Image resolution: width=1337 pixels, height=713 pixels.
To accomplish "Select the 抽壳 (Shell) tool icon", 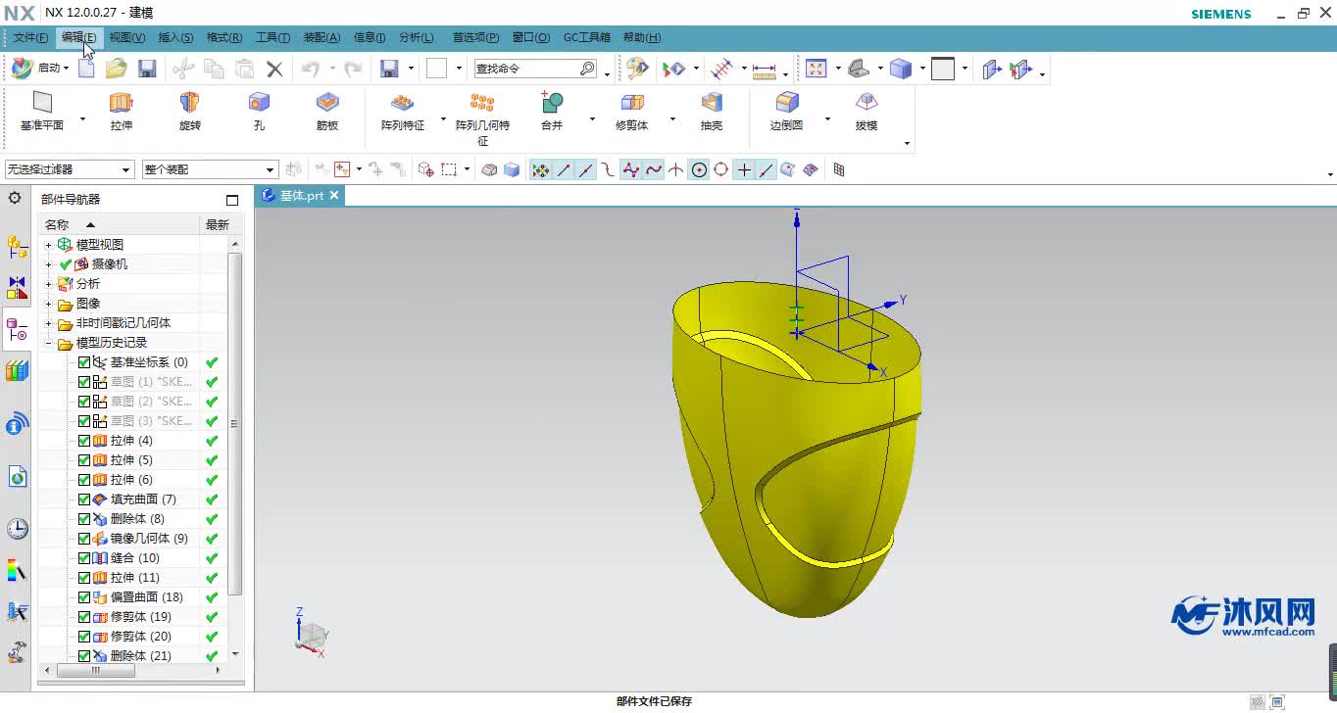I will (x=711, y=103).
